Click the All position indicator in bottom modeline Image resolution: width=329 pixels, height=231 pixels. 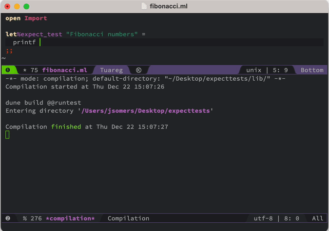(x=317, y=218)
